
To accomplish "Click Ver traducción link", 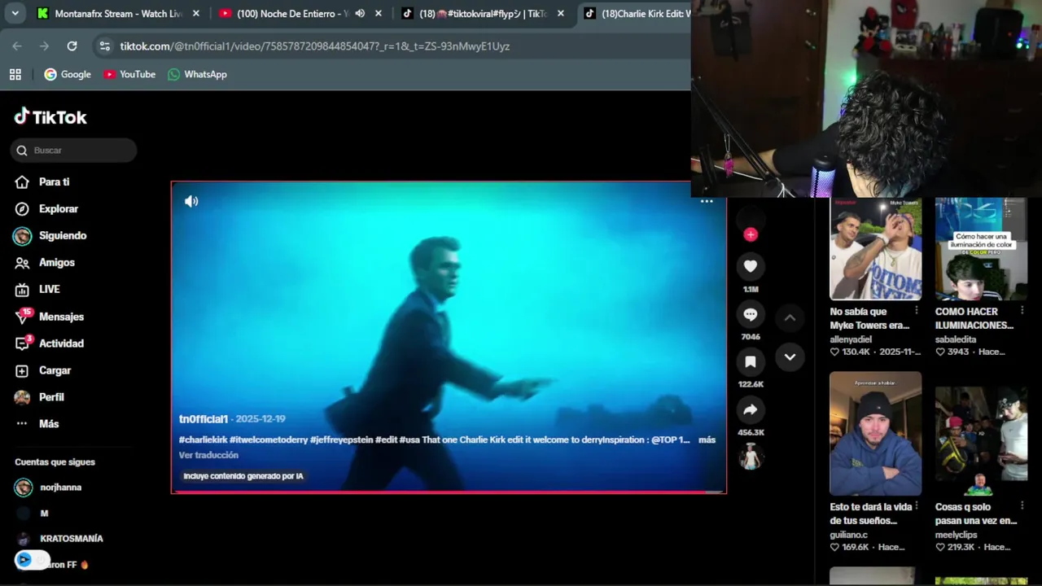I will 208,455.
